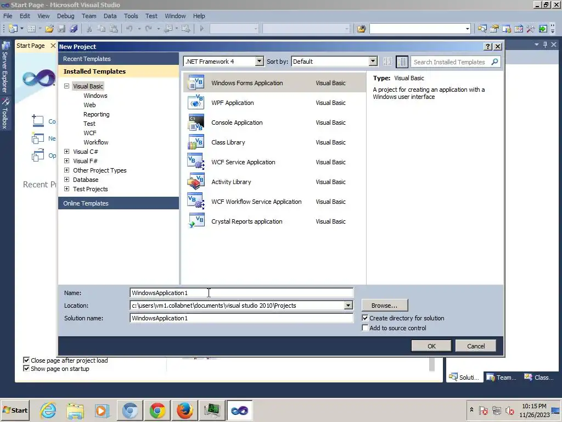This screenshot has width=562, height=422.
Task: Select WPF Application template icon
Action: [196, 102]
